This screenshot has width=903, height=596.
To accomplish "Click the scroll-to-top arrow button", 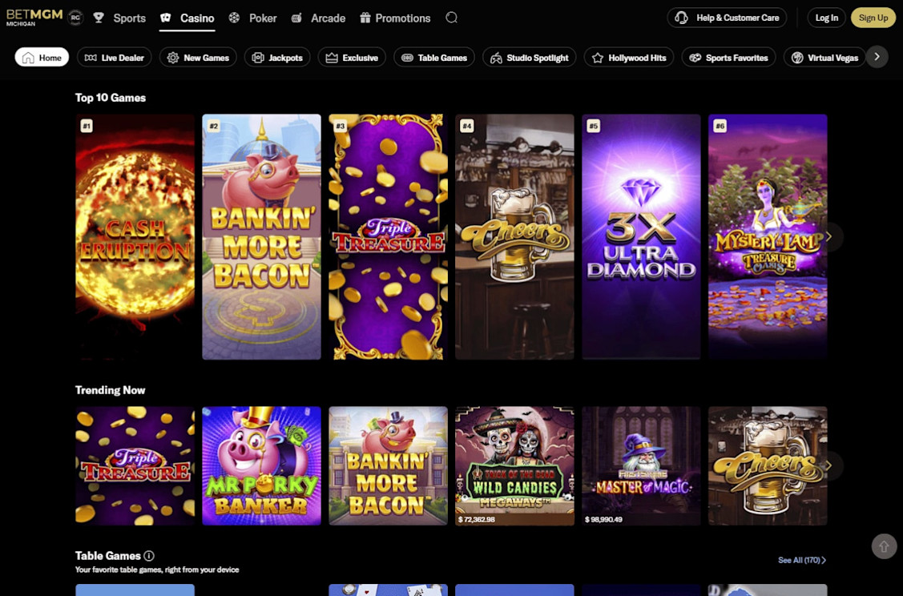I will 884,546.
